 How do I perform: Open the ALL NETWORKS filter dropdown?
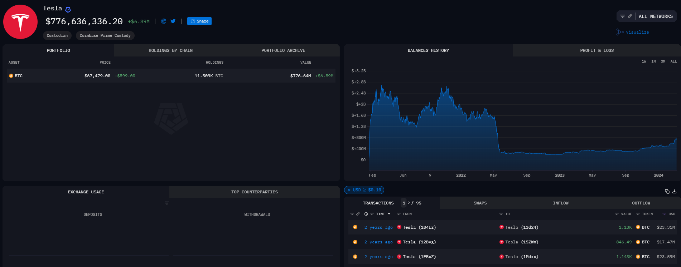[x=655, y=16]
